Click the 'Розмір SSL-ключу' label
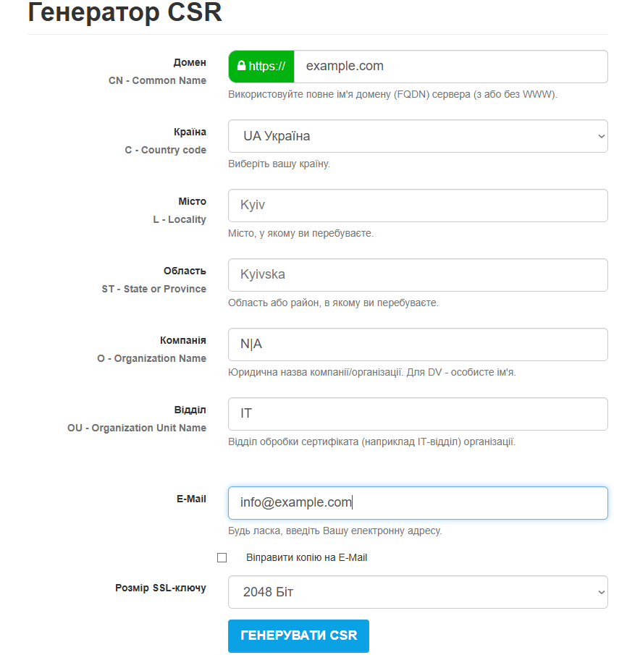The image size is (627, 655). coord(160,588)
